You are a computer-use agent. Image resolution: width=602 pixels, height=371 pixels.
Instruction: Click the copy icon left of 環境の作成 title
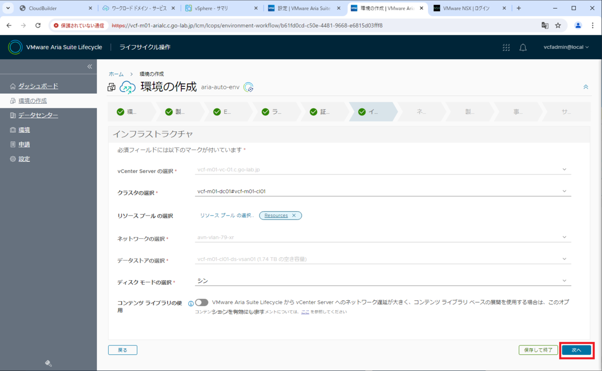click(111, 87)
